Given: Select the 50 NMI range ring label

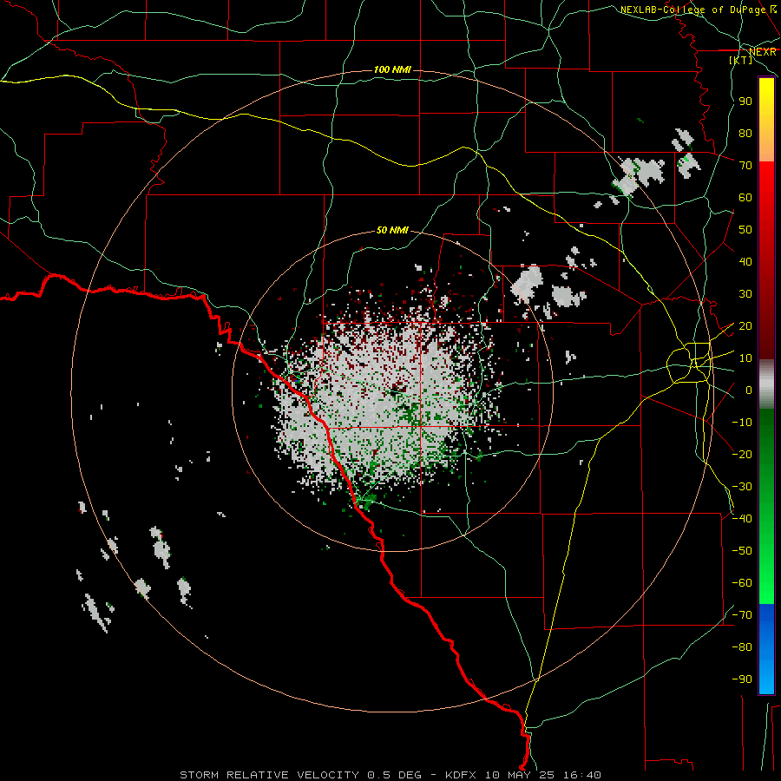Looking at the screenshot, I should 392,230.
